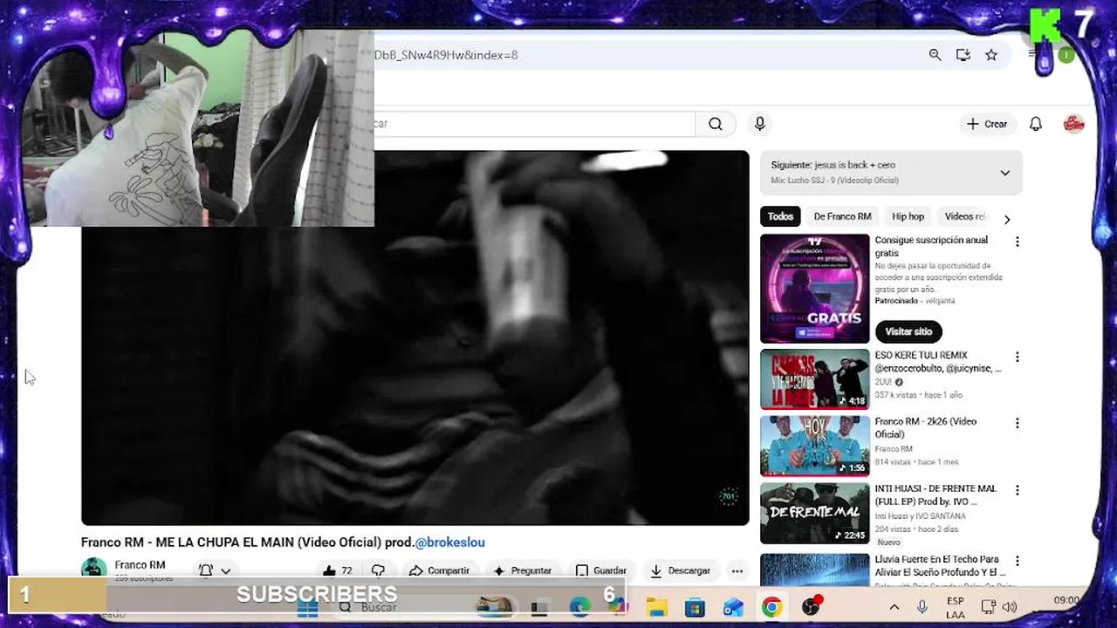Viewport: 1117px width, 628px height.
Task: Select the Videos rel filter chip
Action: click(964, 216)
